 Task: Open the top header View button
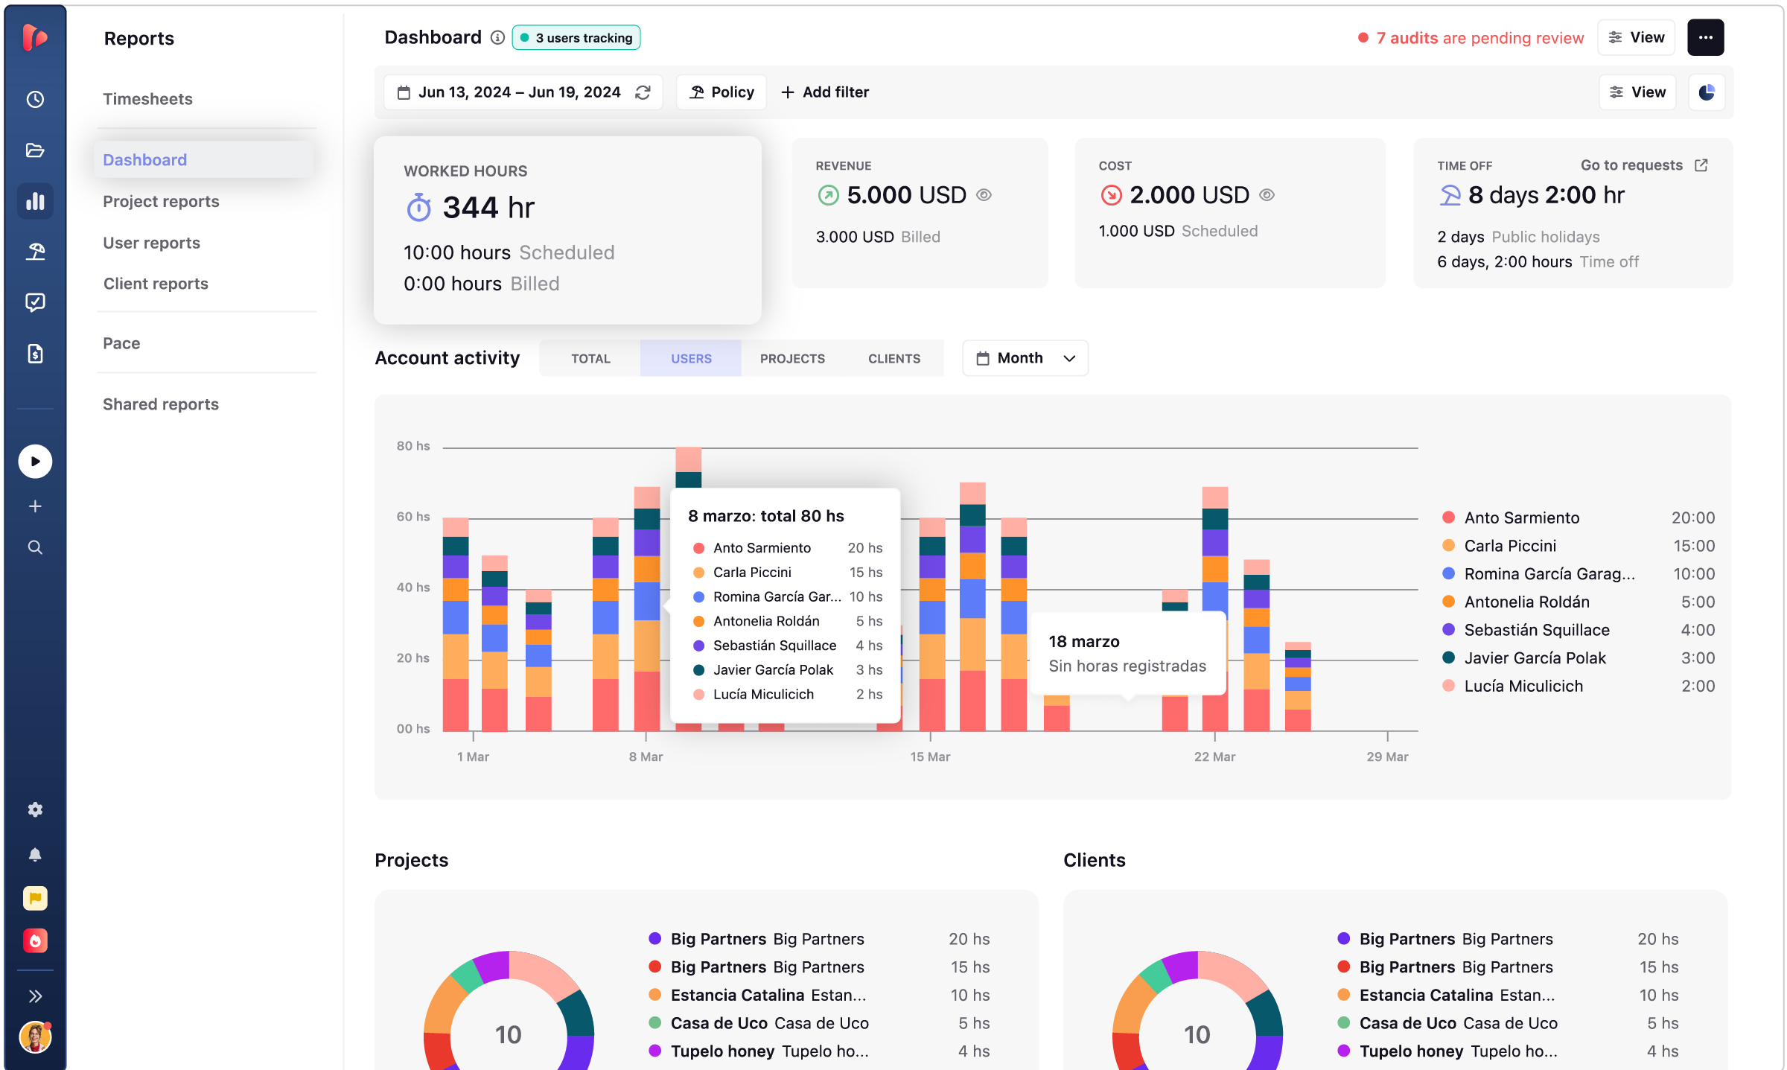[1636, 37]
